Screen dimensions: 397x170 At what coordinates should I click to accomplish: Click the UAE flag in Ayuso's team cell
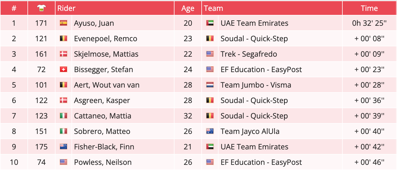(x=210, y=23)
